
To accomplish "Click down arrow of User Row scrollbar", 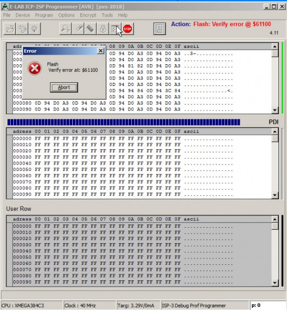I will point(275,283).
